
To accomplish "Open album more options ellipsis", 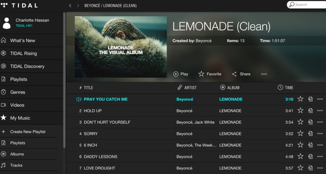I will 264,74.
